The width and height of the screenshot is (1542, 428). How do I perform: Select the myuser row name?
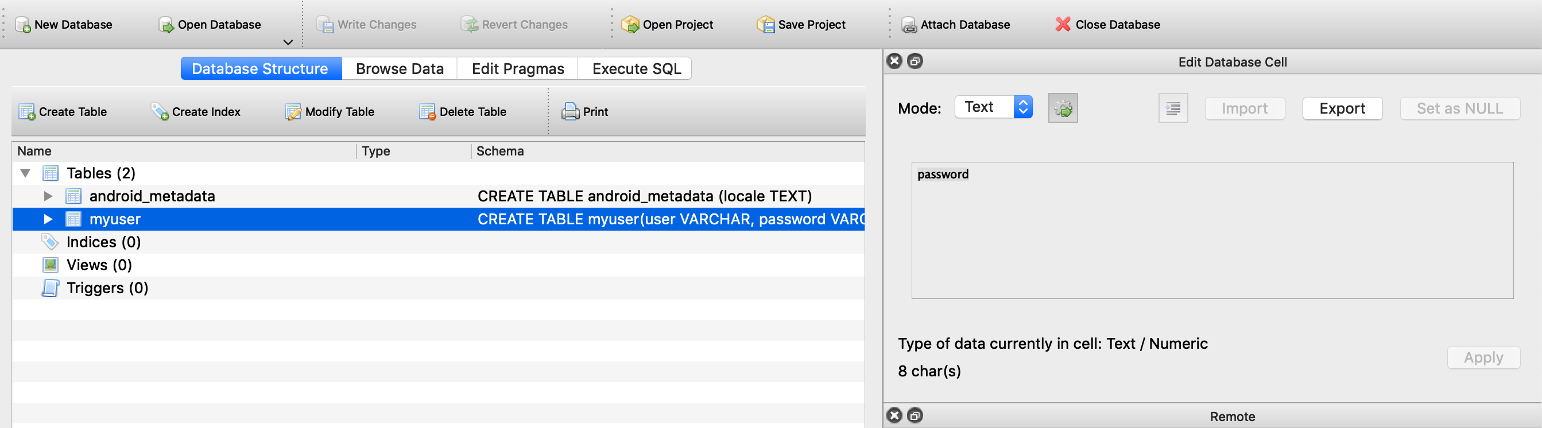pyautogui.click(x=115, y=219)
